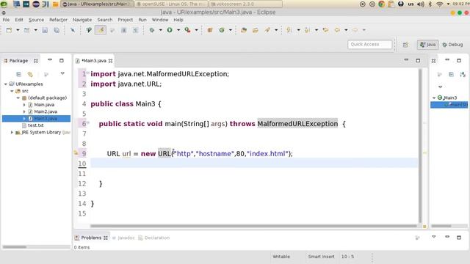Open the New Java Class dropdown arrow
This screenshot has height=264, width=470.
click(231, 30)
